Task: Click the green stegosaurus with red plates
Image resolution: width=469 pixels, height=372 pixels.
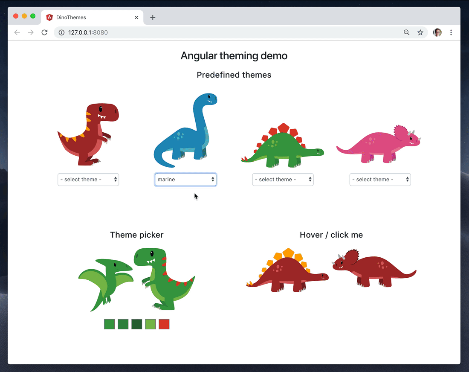Action: 283,145
